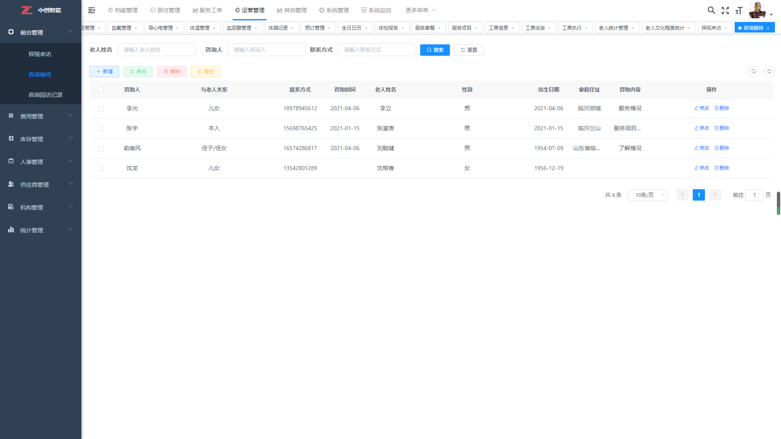Open the 更多菜单 dropdown
Image resolution: width=781 pixels, height=439 pixels.
[420, 10]
